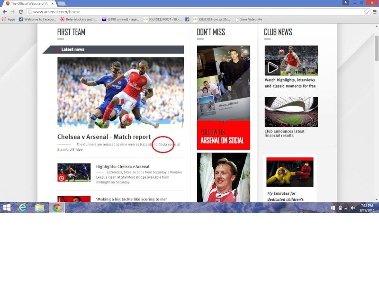Open the Emirates Stadium photo thumbnail
Image resolution: width=379 pixels, height=290 pixels.
(x=291, y=112)
